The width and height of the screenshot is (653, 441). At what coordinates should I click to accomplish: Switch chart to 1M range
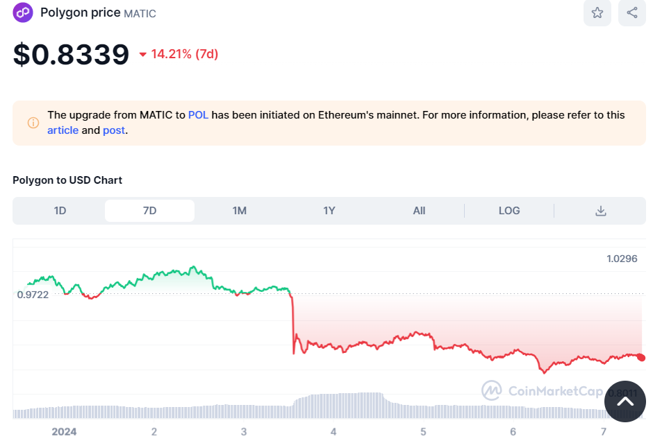click(x=240, y=211)
